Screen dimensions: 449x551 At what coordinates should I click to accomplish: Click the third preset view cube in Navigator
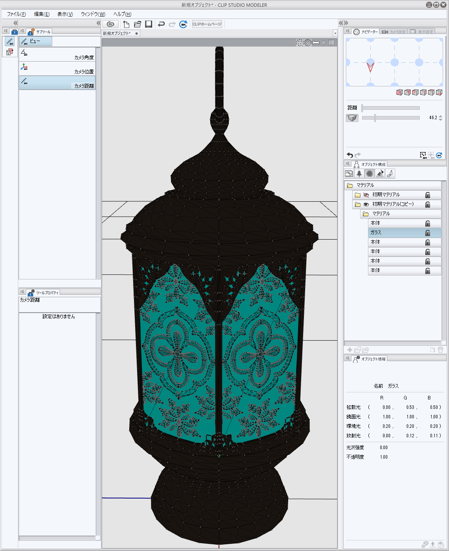(415, 92)
